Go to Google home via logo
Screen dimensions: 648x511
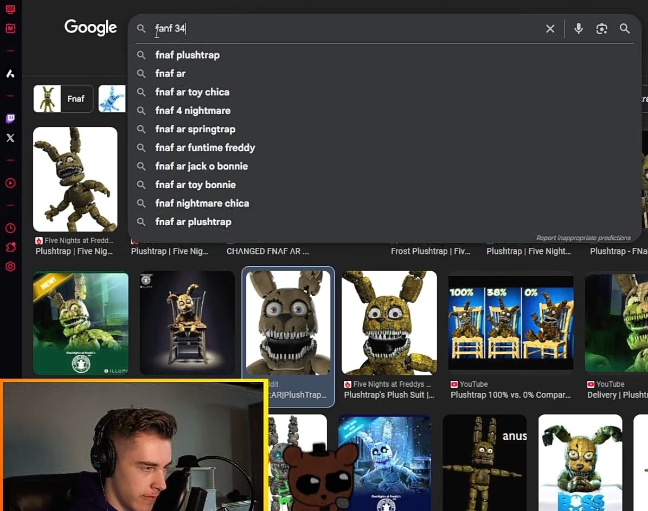(91, 27)
